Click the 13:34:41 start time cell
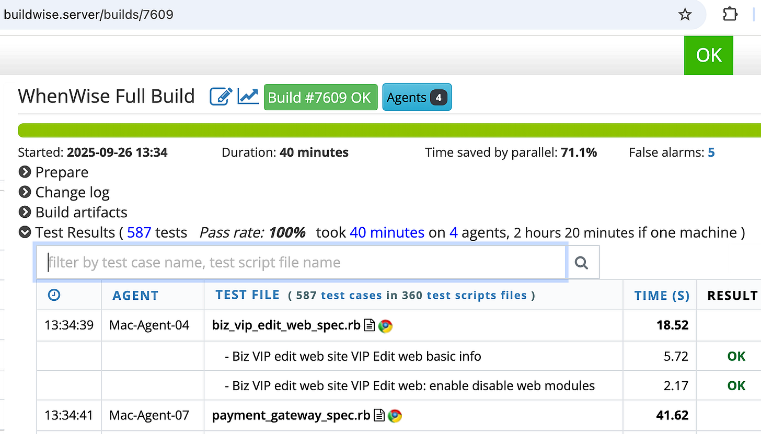The image size is (761, 434). click(x=69, y=416)
